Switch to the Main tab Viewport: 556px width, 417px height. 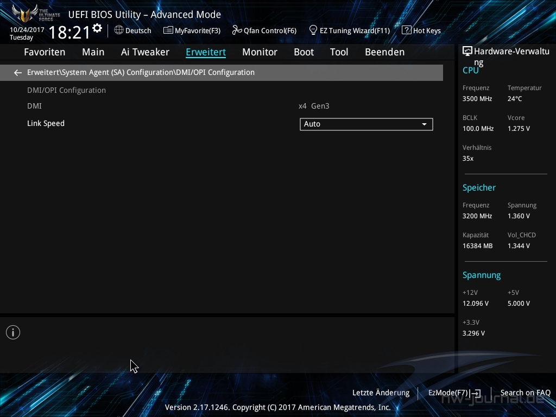93,52
